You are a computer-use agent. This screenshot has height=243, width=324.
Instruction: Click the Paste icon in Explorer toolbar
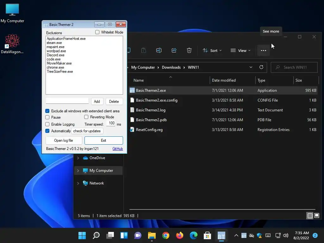click(x=144, y=50)
